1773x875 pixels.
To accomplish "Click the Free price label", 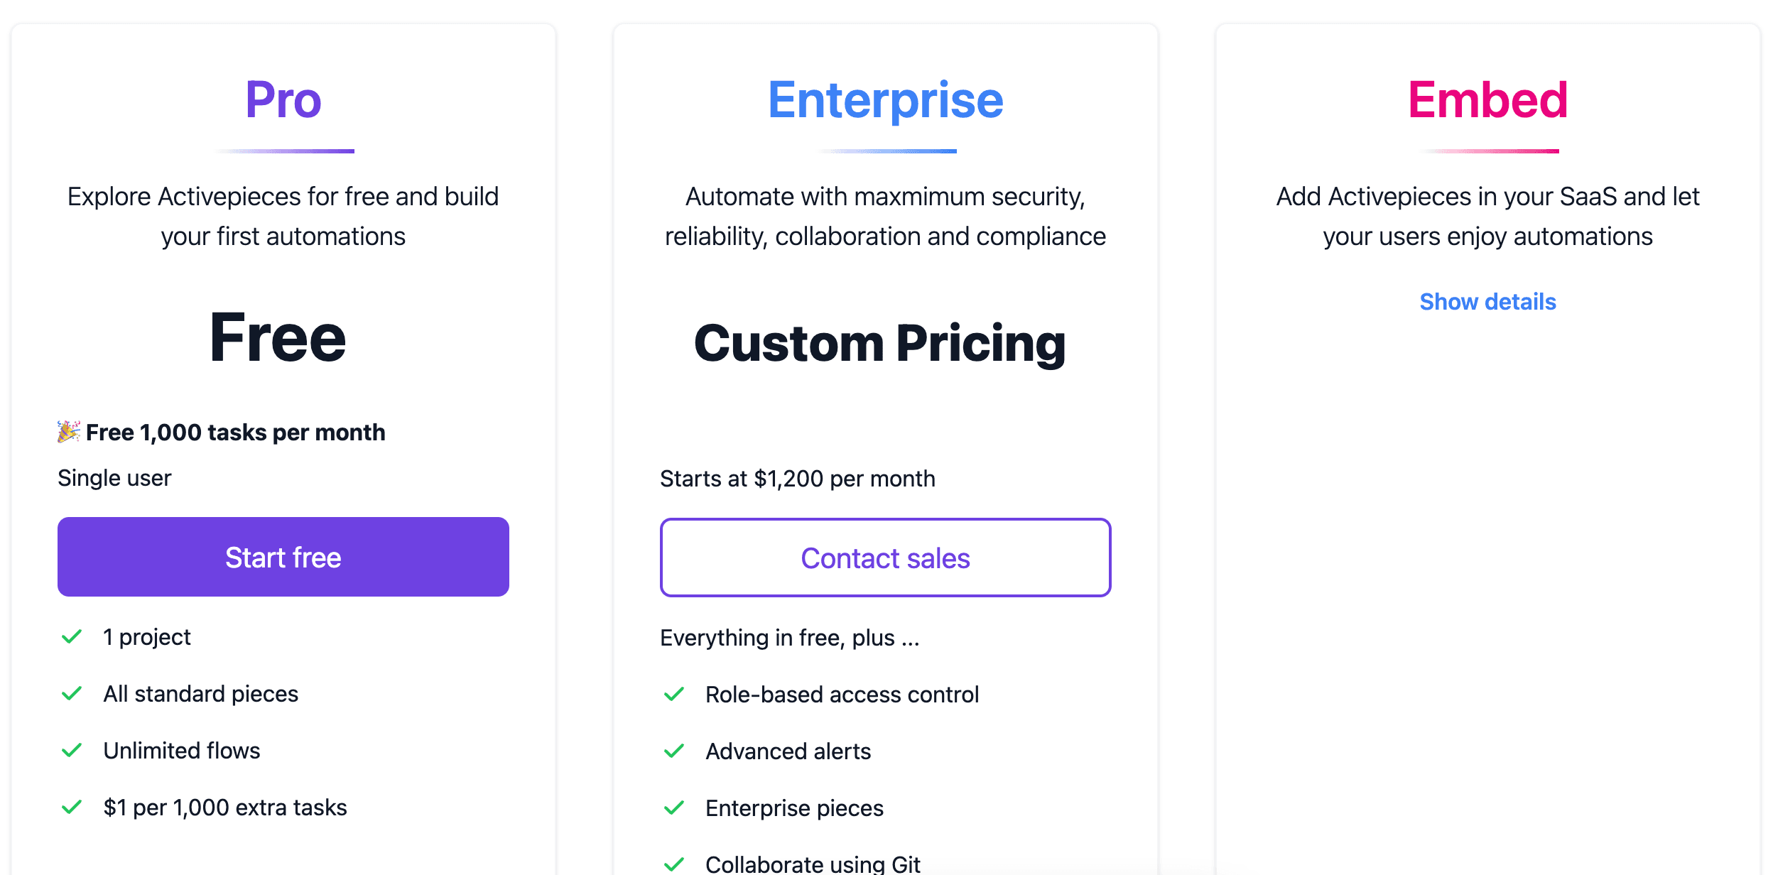I will pos(278,339).
